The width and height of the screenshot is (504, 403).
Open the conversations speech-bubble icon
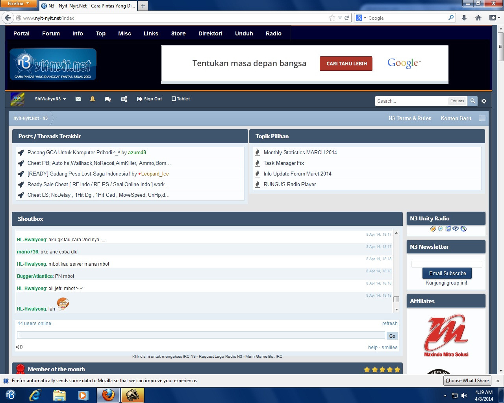coord(107,99)
